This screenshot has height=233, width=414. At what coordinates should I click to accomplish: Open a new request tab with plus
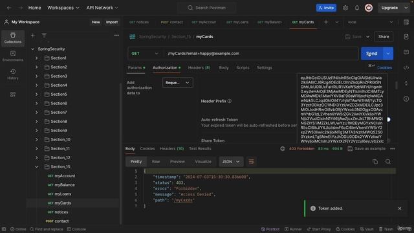326,22
